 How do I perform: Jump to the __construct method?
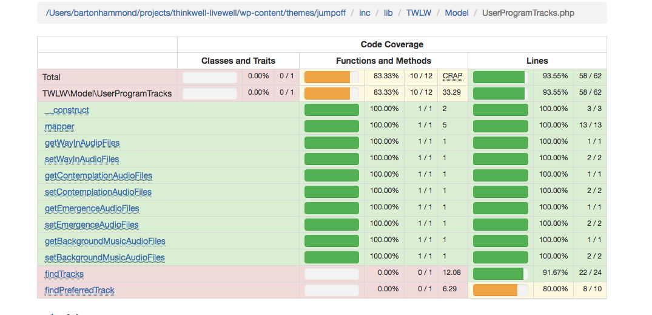pyautogui.click(x=67, y=110)
